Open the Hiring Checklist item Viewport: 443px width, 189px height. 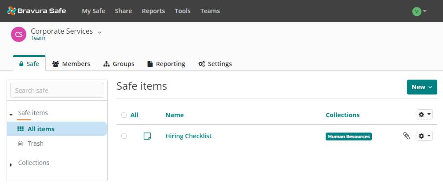(x=189, y=136)
